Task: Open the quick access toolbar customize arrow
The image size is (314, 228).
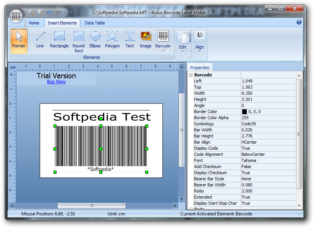Action: coord(71,12)
